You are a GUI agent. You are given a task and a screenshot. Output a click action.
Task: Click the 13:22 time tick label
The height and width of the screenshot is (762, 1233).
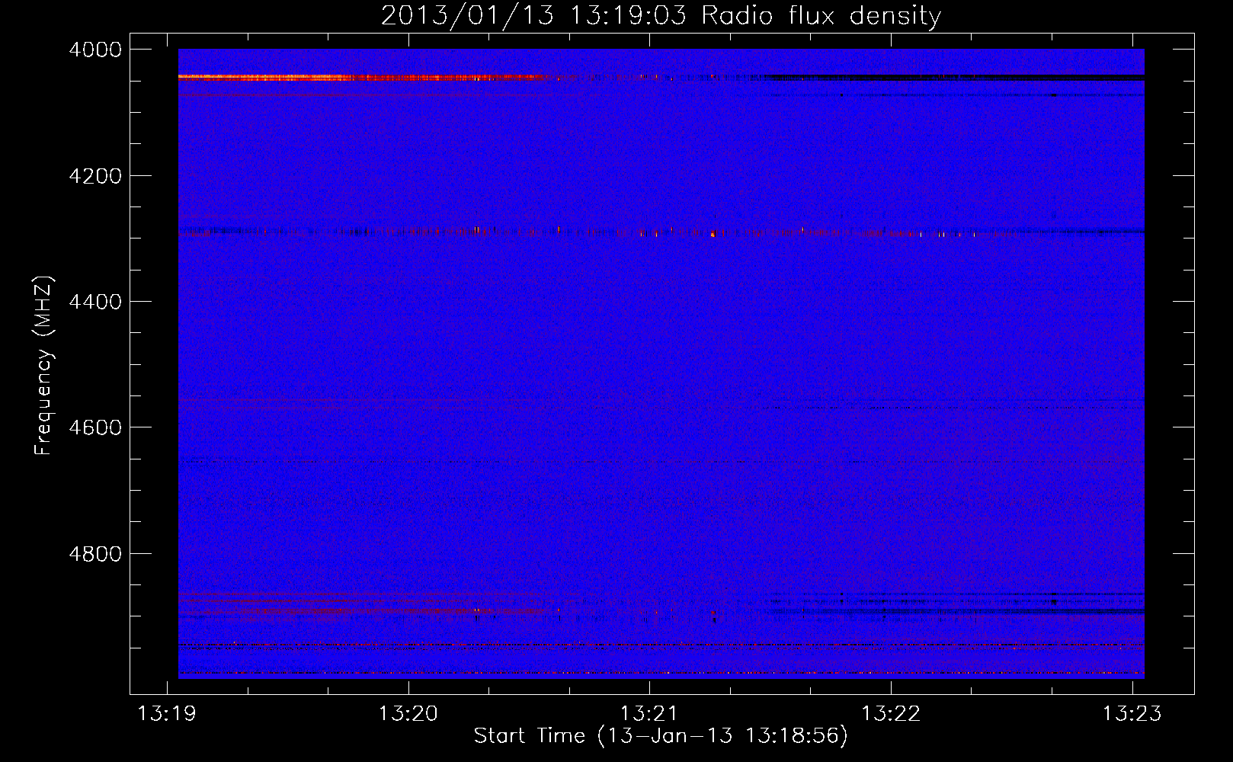[x=891, y=713]
